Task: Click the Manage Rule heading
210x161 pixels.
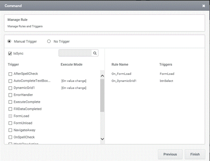Action: point(17,20)
